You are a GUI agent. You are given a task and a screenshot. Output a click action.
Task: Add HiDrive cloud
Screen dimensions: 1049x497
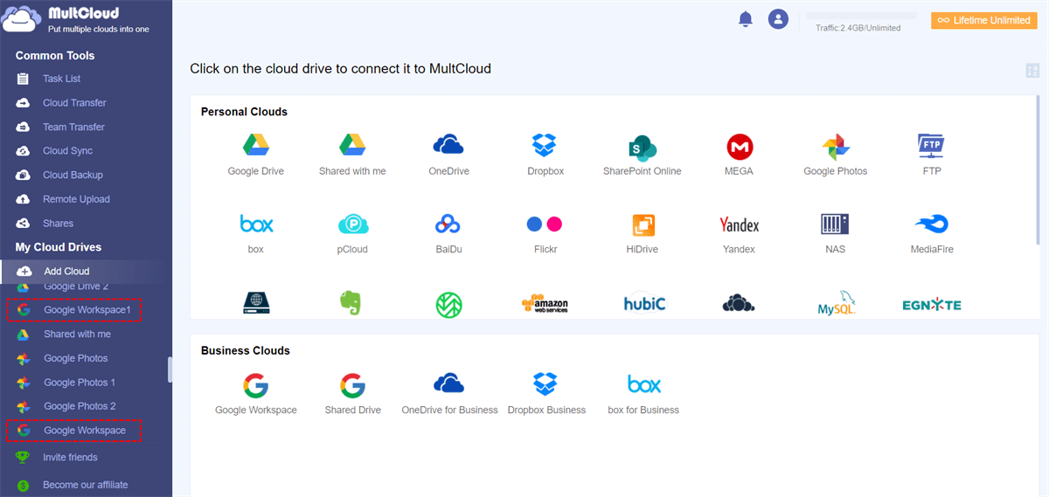[643, 233]
